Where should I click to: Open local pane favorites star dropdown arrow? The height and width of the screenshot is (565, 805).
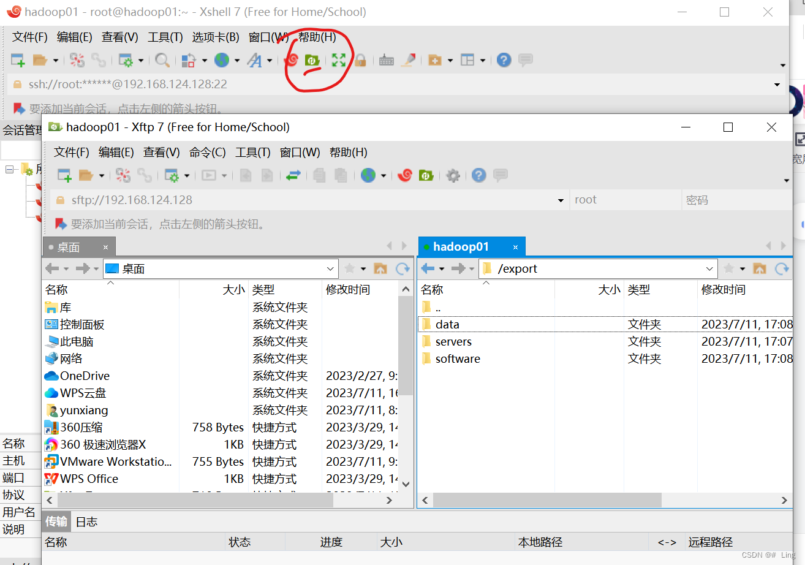click(x=363, y=269)
